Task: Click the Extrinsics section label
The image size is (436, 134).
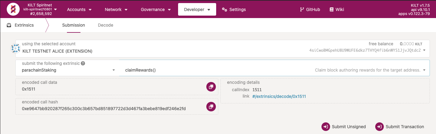Action: point(24,25)
